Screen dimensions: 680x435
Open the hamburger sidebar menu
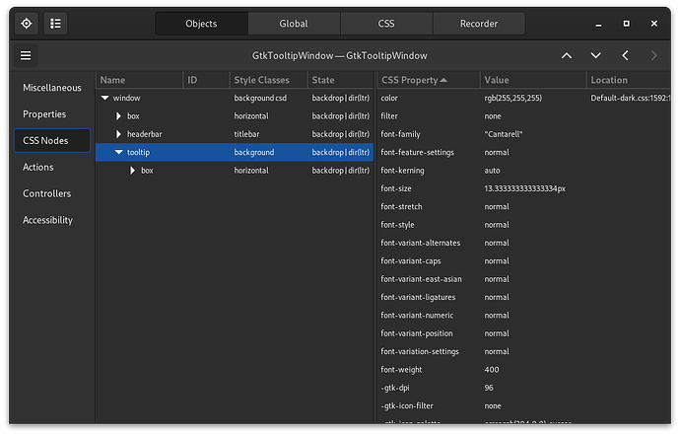coord(26,55)
